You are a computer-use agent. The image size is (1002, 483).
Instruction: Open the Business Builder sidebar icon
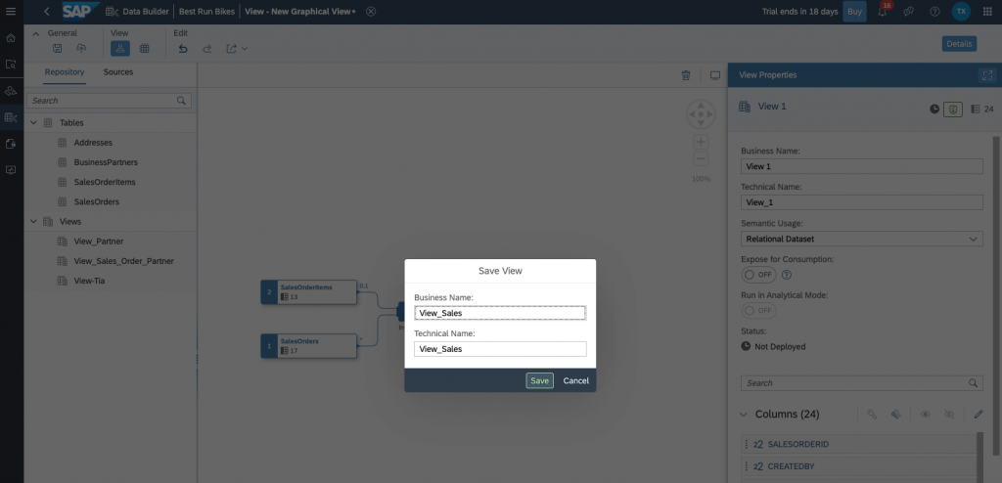pos(10,91)
